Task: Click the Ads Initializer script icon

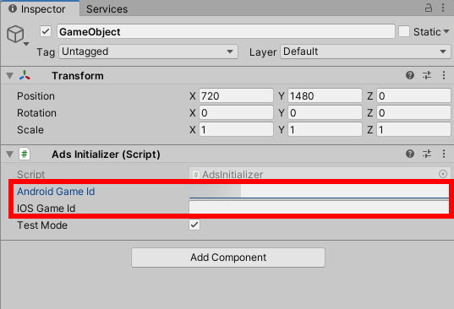Action: tap(25, 154)
